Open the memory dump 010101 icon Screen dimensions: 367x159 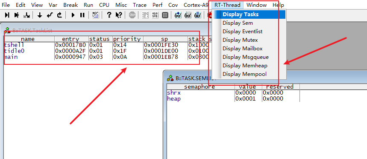(x=155, y=15)
